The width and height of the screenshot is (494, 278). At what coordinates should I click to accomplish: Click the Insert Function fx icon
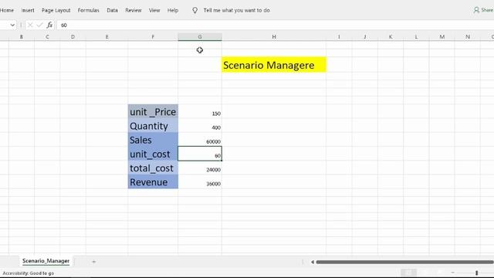point(49,25)
